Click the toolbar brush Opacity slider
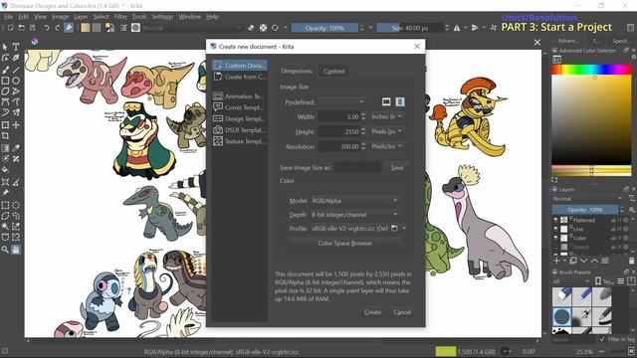 (x=325, y=28)
